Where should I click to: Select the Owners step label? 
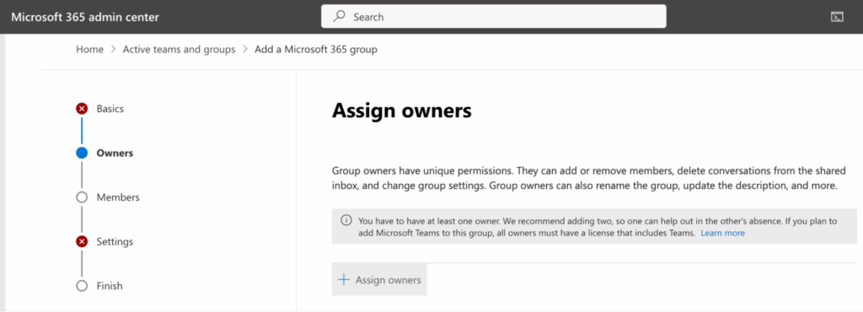(115, 153)
